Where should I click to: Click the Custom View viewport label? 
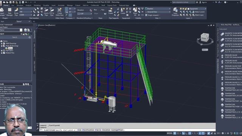[x=43, y=25]
